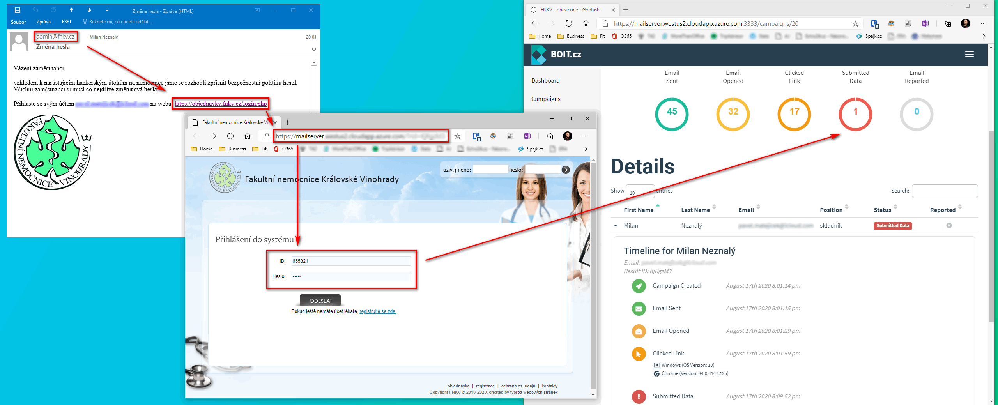Click the Heslo password field in login form
The image size is (998, 405).
coord(351,276)
